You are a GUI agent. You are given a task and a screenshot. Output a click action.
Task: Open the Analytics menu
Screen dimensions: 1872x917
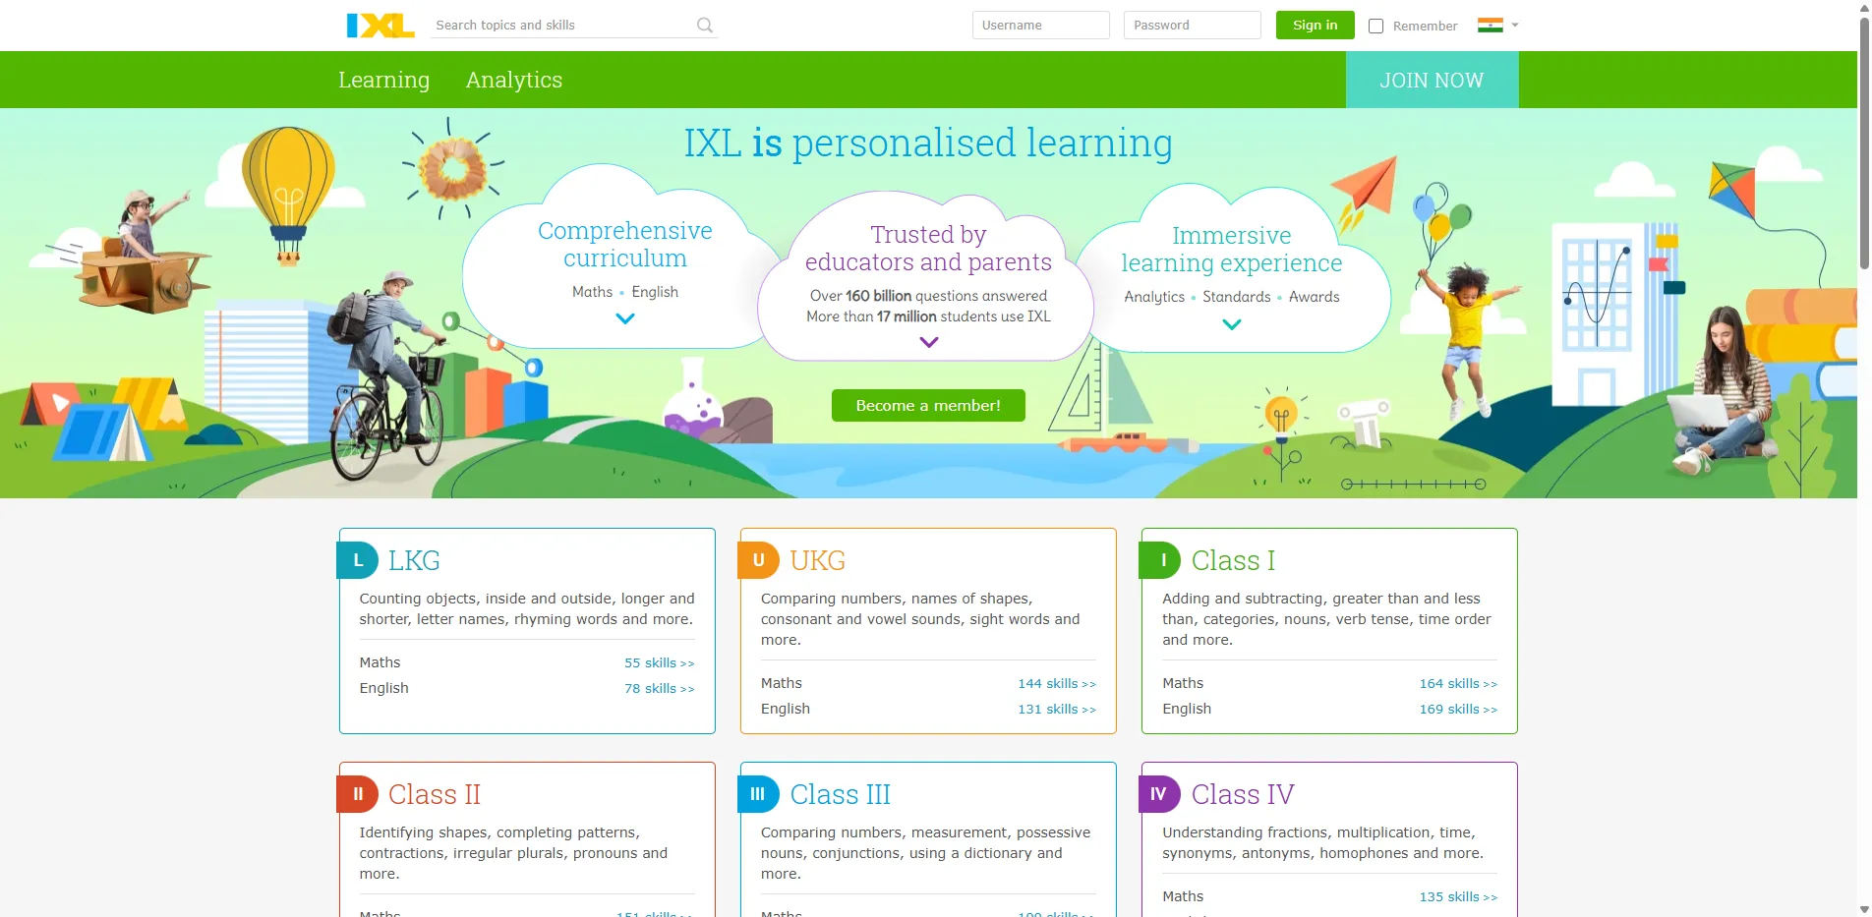coord(513,80)
